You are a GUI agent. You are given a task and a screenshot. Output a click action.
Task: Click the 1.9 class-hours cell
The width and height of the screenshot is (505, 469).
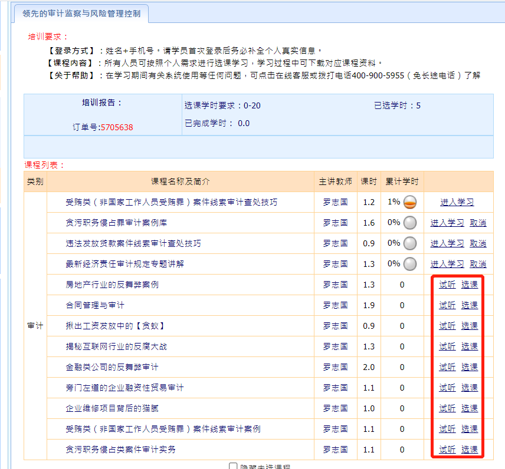pyautogui.click(x=369, y=305)
